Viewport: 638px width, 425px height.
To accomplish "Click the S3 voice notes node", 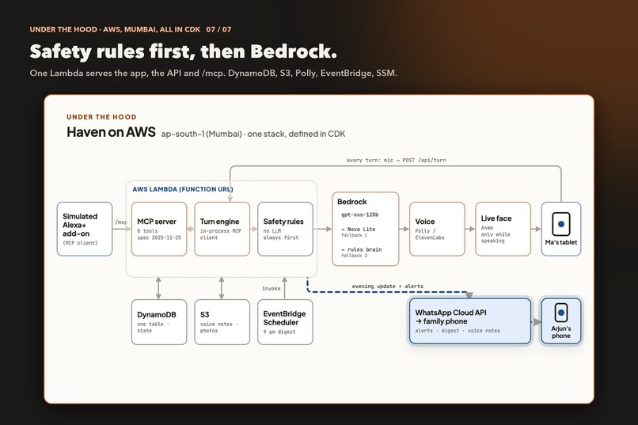I will coord(222,322).
